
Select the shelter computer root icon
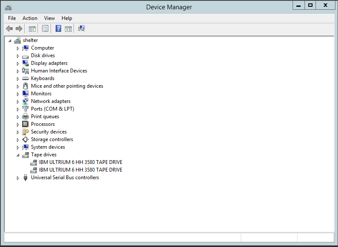(x=17, y=40)
